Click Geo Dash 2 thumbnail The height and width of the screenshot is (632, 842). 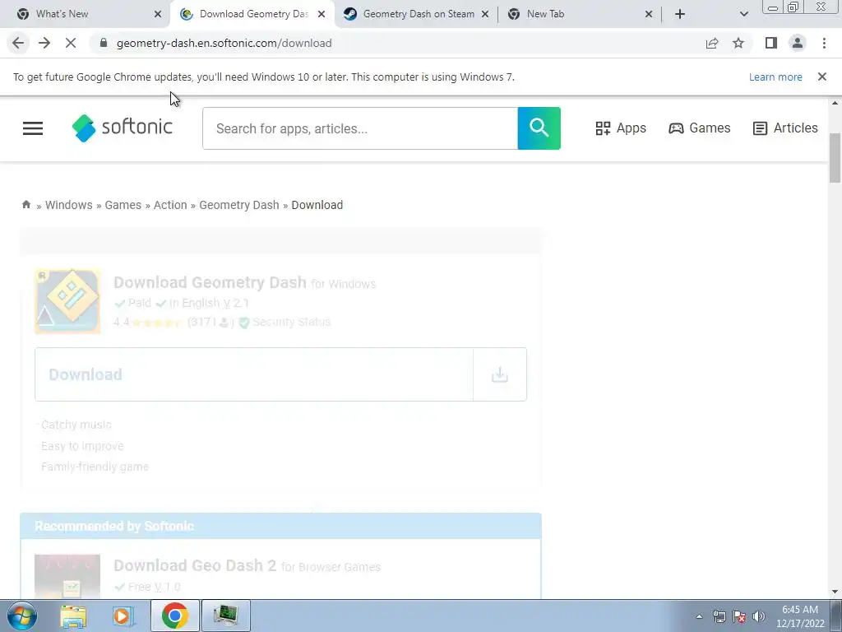click(x=67, y=576)
